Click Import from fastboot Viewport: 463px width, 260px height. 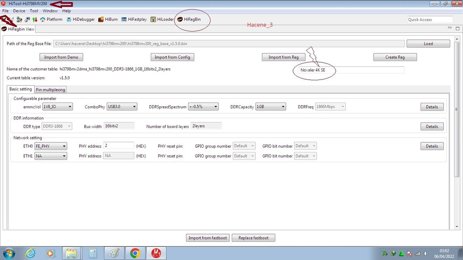(x=208, y=238)
